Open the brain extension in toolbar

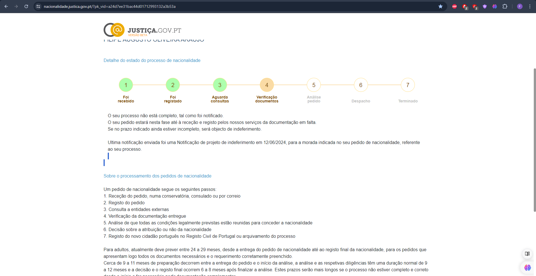pos(495,6)
